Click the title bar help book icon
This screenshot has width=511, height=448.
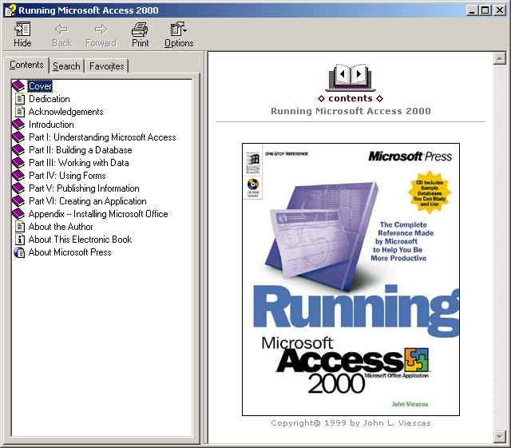pos(10,10)
